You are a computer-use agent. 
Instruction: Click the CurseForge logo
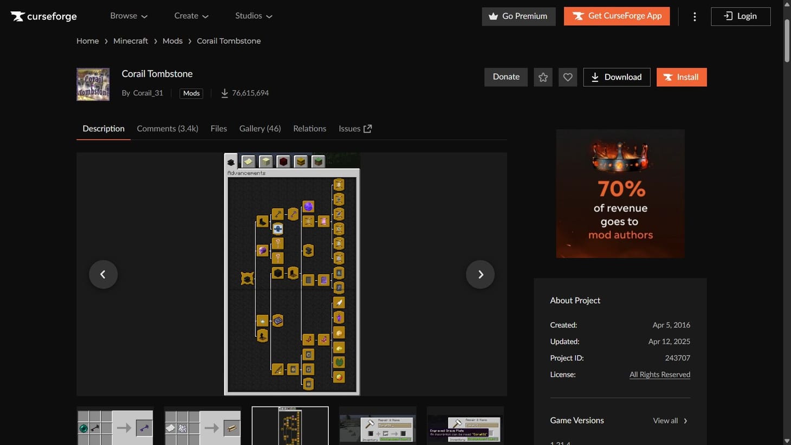point(44,16)
